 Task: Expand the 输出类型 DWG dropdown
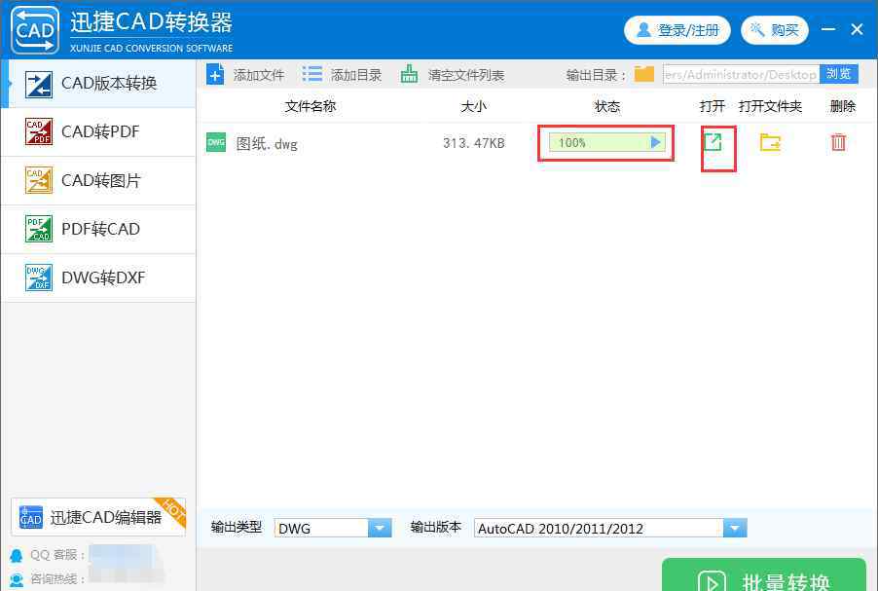379,528
